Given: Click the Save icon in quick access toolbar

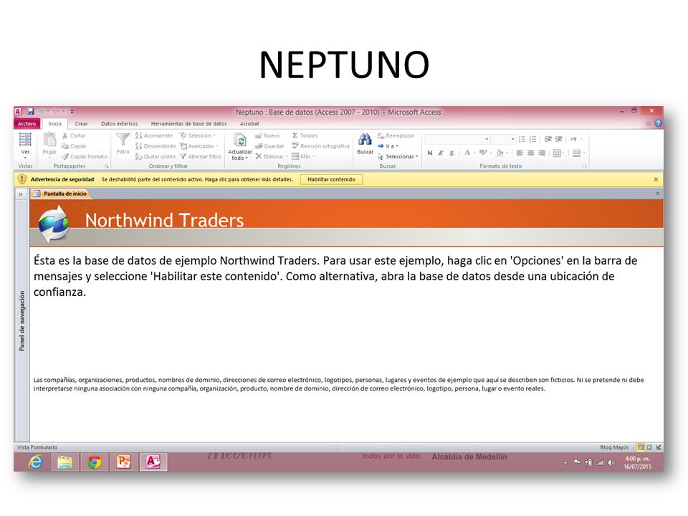Looking at the screenshot, I should click(x=31, y=112).
